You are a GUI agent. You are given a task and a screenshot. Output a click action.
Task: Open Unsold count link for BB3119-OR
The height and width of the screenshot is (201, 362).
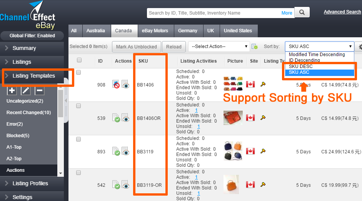tap(199, 193)
